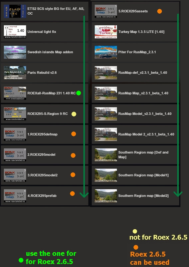Viewport: 189px width, 267px height.
Task: Select the '5.ROEX295assets' mod name
Action: click(133, 11)
